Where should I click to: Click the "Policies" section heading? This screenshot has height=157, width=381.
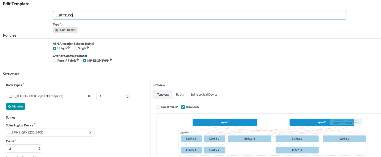(x=10, y=35)
